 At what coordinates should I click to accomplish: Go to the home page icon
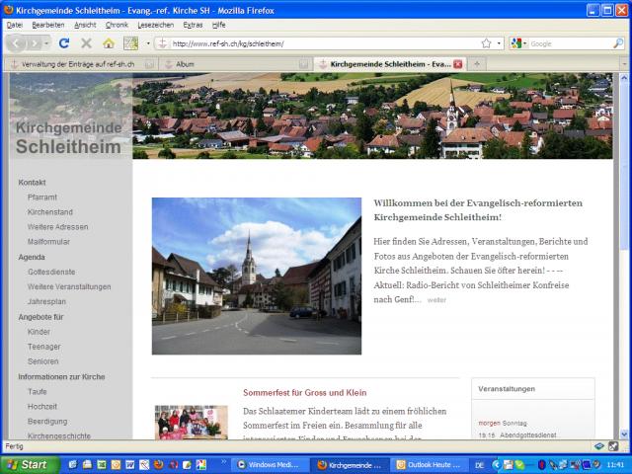click(x=108, y=43)
